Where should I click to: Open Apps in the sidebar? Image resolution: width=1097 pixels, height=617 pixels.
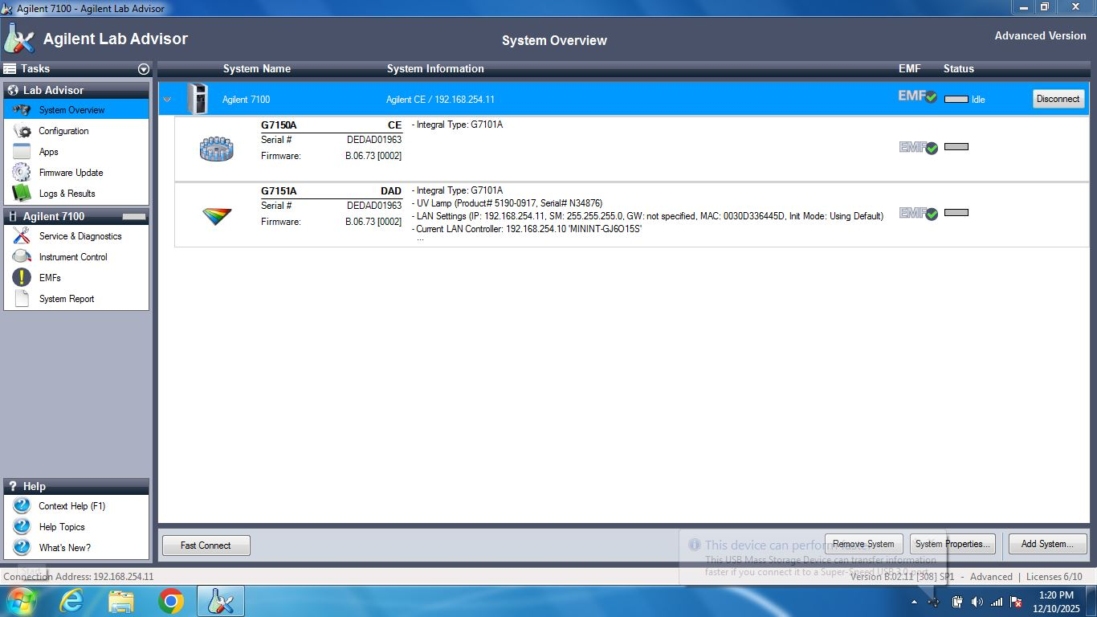pos(48,152)
